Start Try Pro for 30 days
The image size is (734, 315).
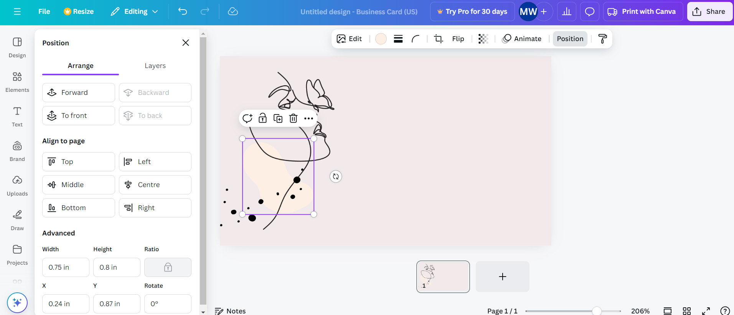click(472, 12)
